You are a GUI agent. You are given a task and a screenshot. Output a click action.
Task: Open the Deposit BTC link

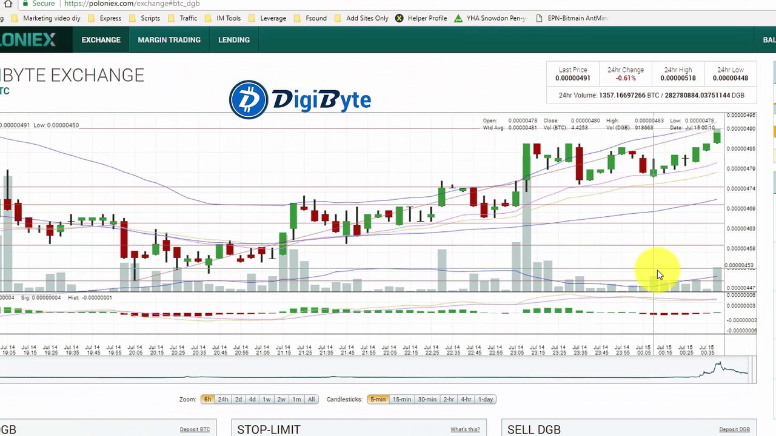[x=195, y=430]
